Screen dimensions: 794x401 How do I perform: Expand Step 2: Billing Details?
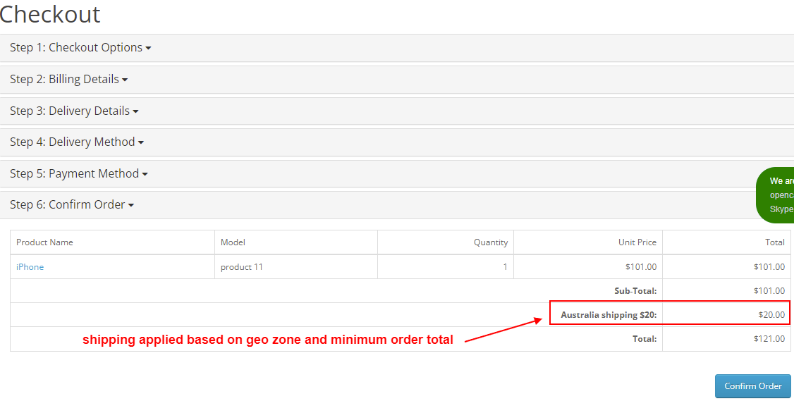69,80
